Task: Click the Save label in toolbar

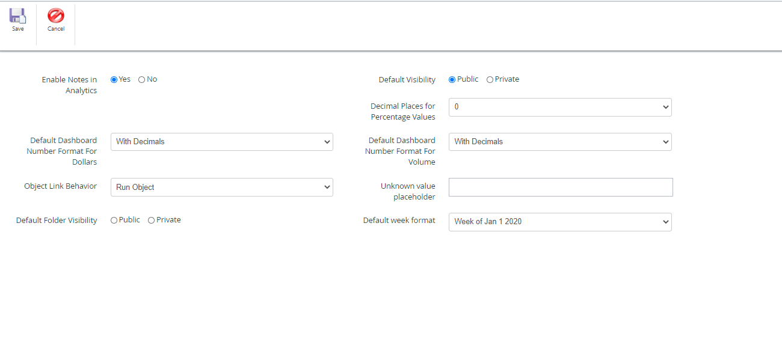Action: pos(18,29)
